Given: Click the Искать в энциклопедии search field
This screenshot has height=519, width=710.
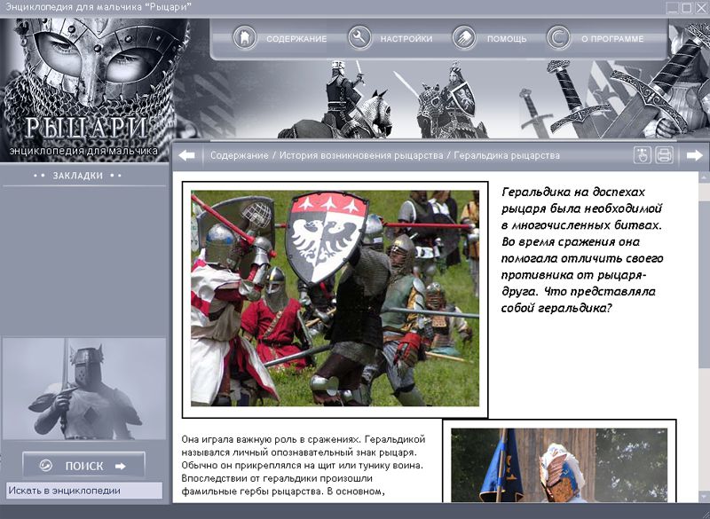Looking at the screenshot, I should tap(84, 490).
